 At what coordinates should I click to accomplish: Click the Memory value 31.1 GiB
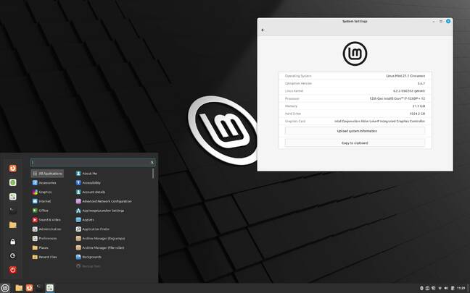419,106
